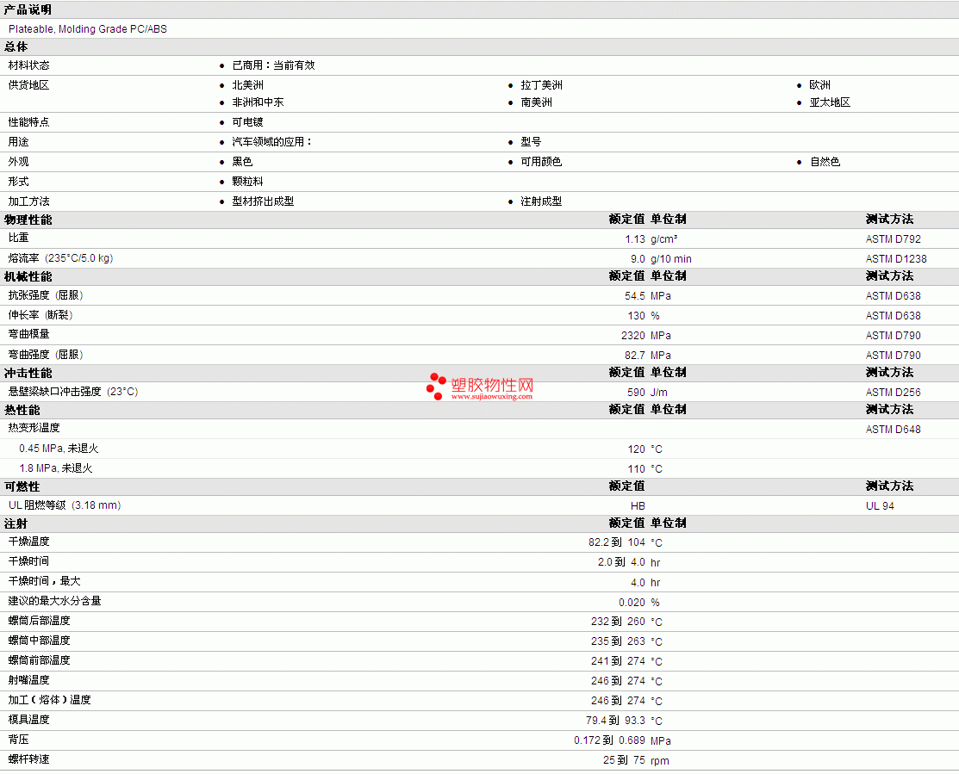Screen dimensions: 959x774
Task: Click the 材料状态 row label
Action: (28, 65)
